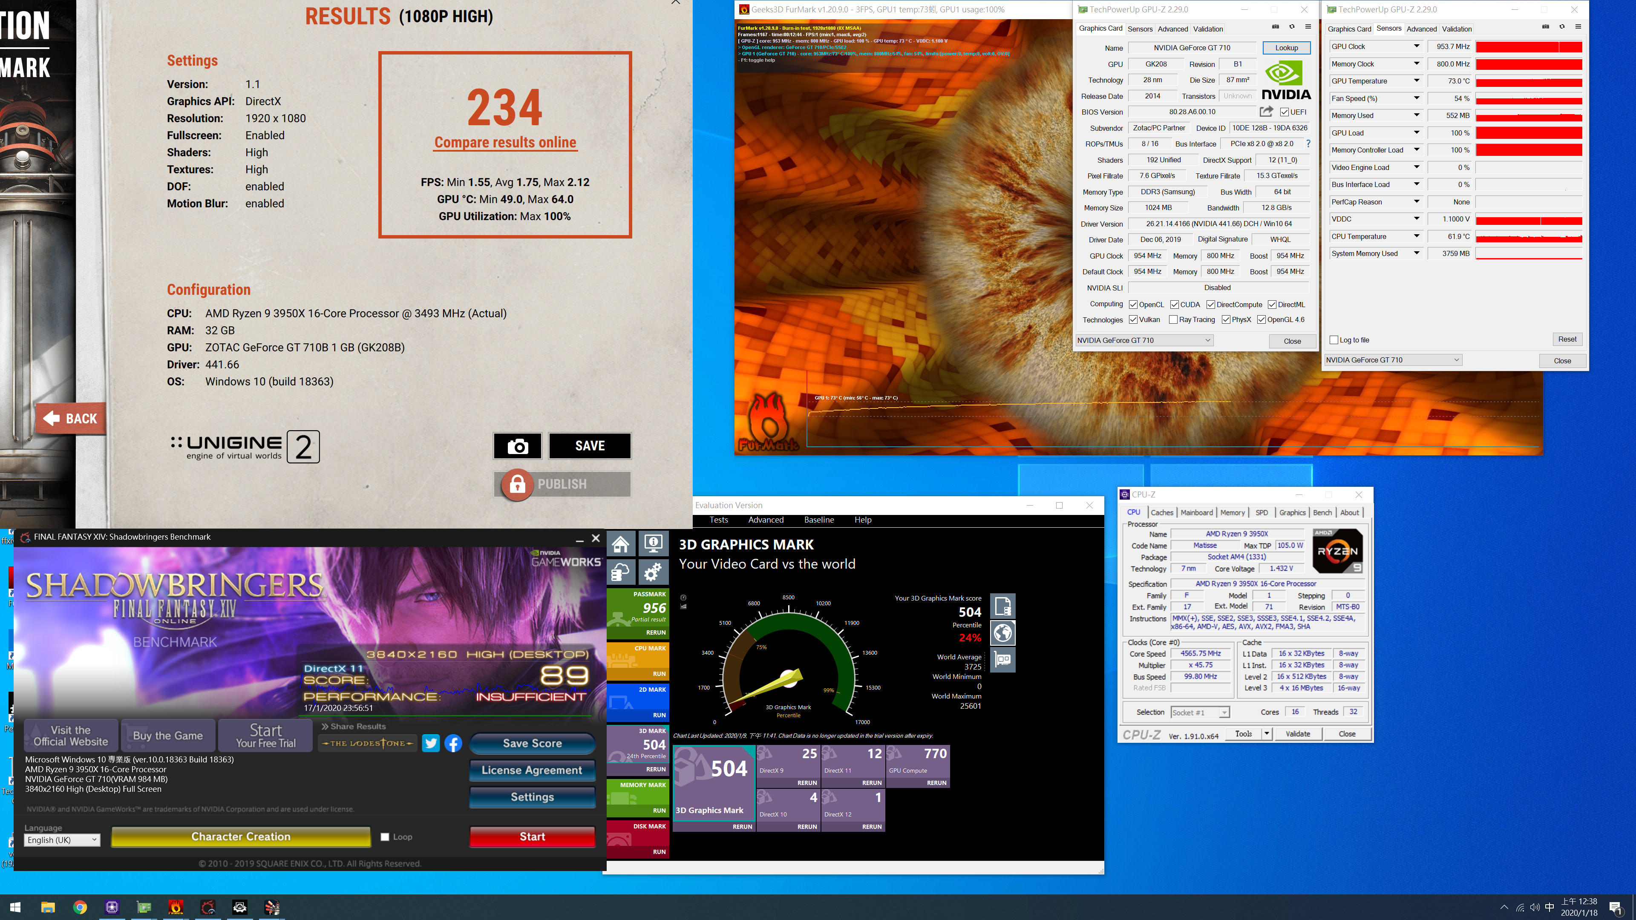Share FFXIV score on Facebook
1636x920 pixels.
coord(453,744)
